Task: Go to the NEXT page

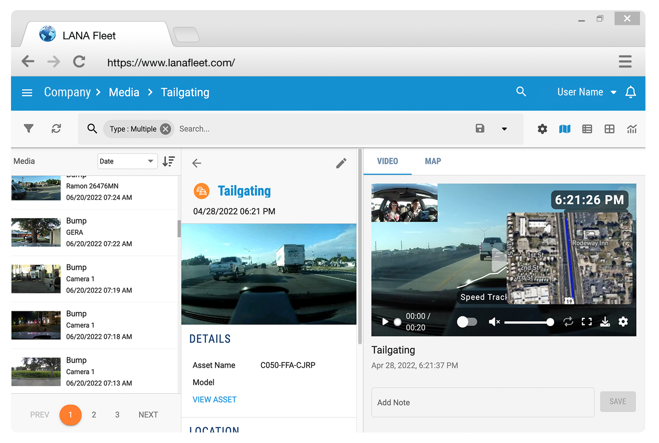Action: coord(148,415)
